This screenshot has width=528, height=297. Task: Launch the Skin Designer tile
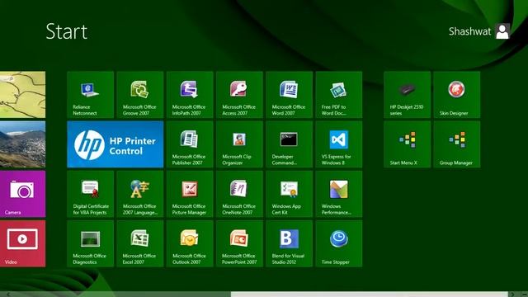point(457,95)
